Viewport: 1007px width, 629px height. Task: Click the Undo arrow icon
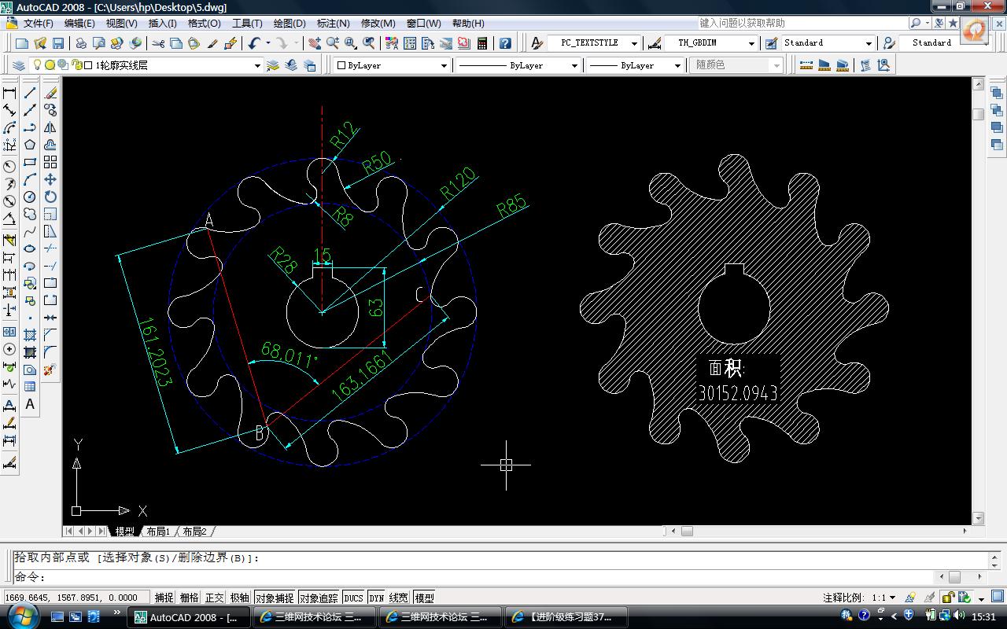click(253, 43)
